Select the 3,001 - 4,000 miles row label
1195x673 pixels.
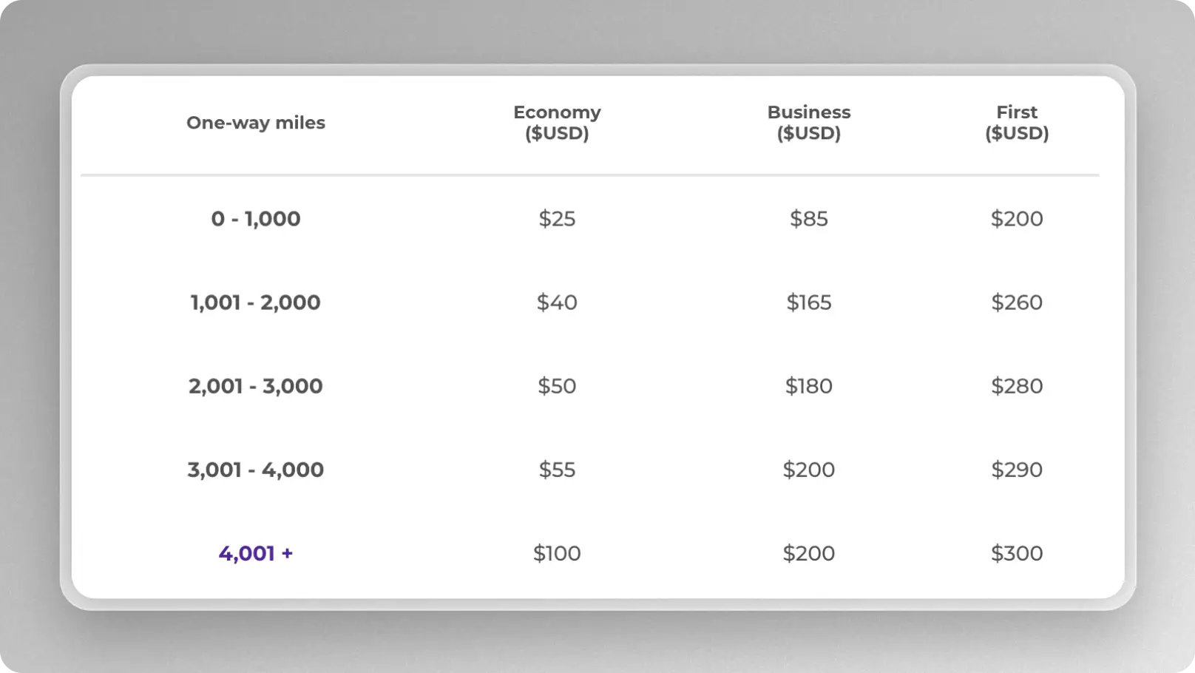click(256, 470)
